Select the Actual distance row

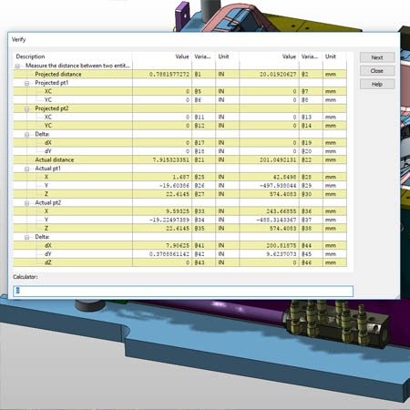(x=179, y=159)
